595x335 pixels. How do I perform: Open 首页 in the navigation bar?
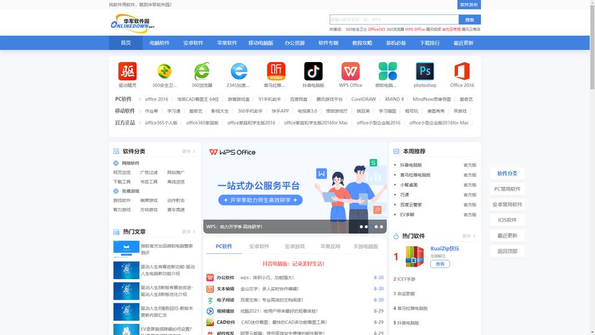pos(126,43)
